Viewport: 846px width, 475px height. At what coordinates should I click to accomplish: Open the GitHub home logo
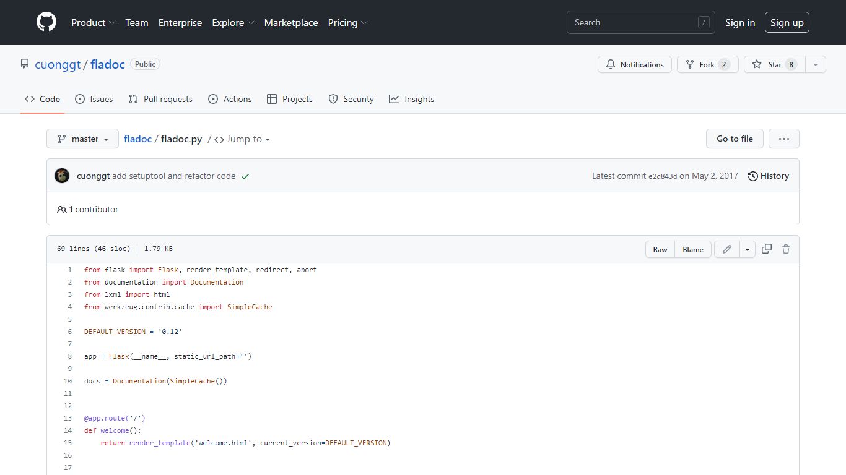(x=46, y=22)
